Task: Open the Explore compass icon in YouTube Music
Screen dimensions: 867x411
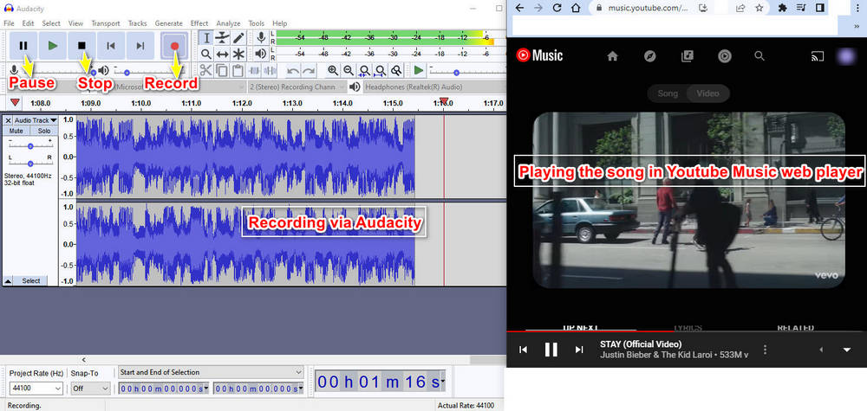Action: pos(650,56)
